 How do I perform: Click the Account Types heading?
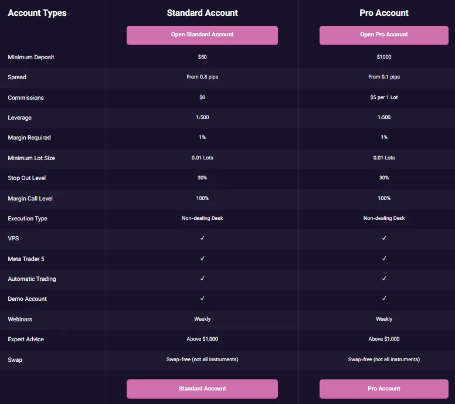38,13
